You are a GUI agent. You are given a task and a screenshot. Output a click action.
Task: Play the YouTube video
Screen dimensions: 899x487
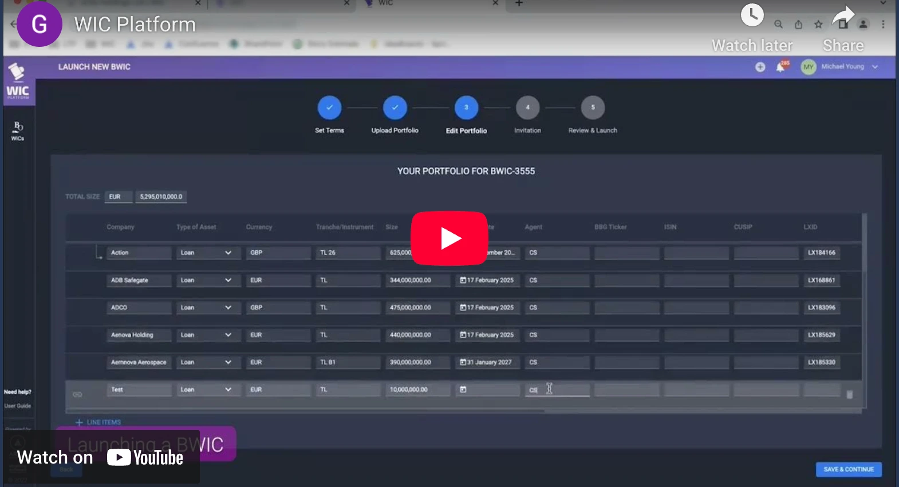449,238
